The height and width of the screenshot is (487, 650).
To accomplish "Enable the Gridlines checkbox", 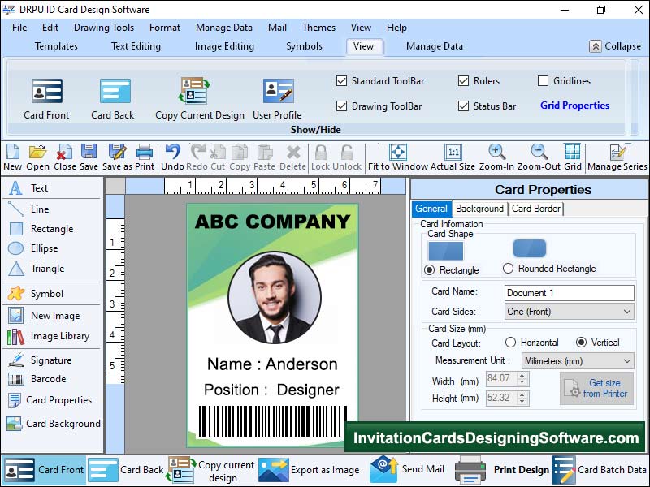I will 544,81.
